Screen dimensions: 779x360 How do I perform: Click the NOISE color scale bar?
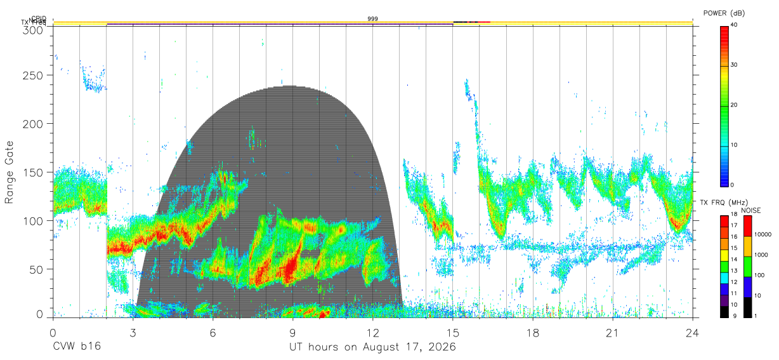pos(747,266)
